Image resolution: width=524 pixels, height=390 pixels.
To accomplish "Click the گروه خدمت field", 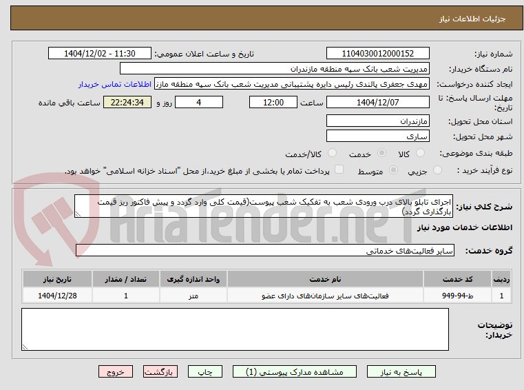I will point(264,251).
